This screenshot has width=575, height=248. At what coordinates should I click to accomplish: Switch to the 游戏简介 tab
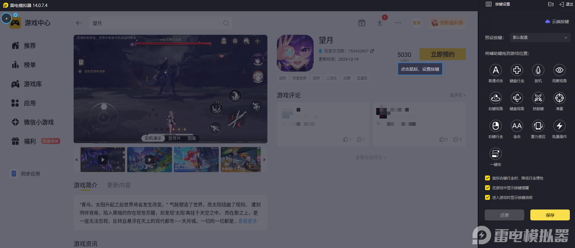point(86,185)
